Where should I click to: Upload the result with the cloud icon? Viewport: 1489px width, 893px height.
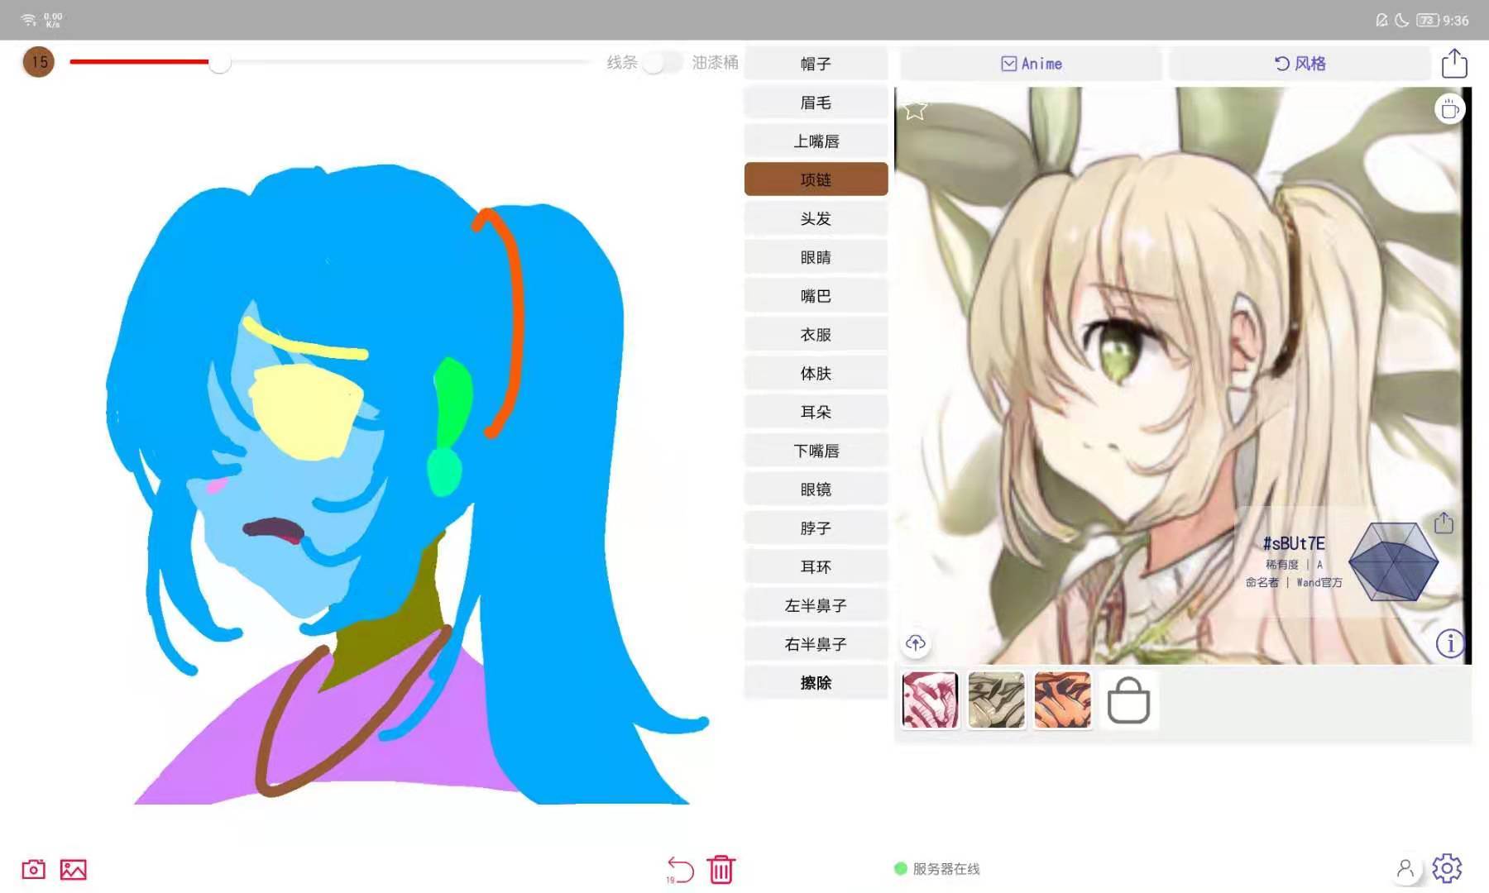click(x=915, y=643)
